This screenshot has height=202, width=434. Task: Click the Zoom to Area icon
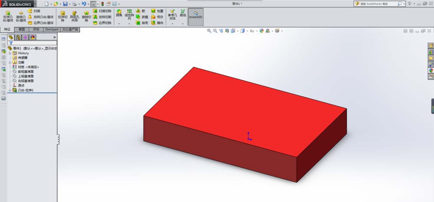[215, 31]
